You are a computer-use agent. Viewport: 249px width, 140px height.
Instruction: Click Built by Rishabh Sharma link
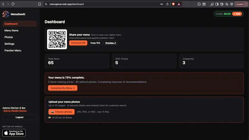(15, 111)
